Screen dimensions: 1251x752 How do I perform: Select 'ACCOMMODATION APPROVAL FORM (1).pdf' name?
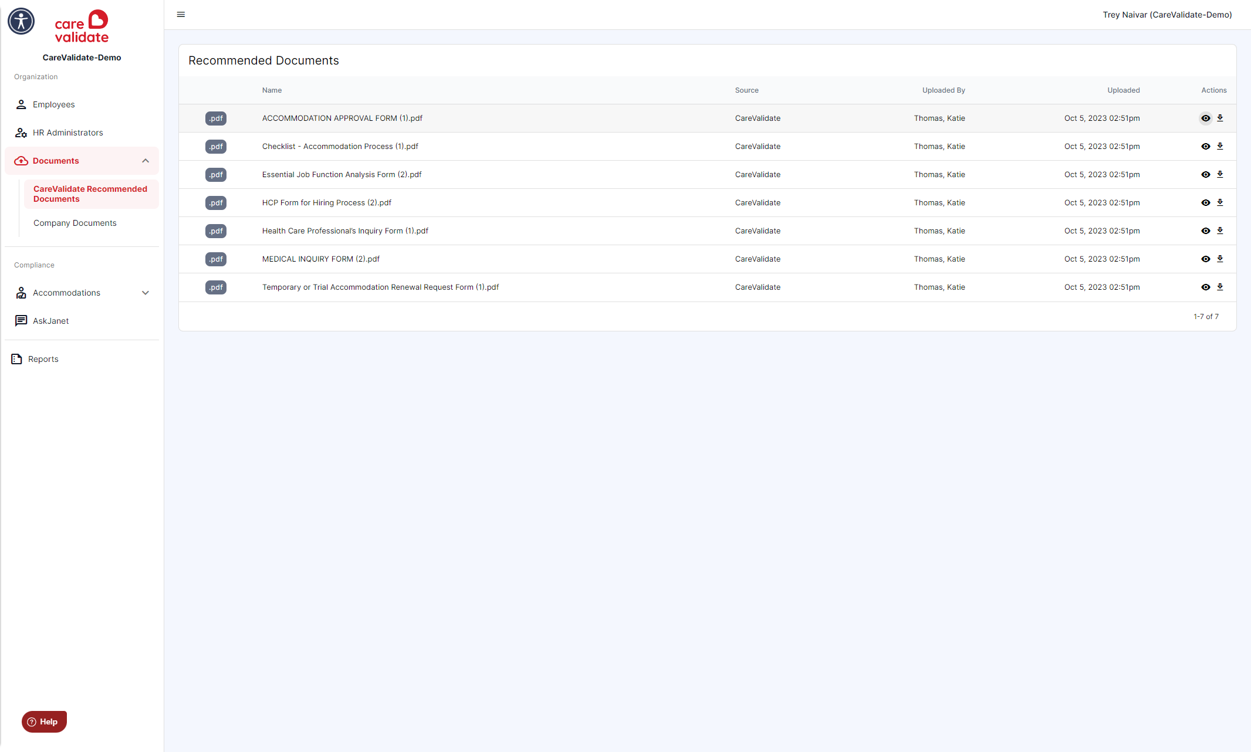[342, 118]
